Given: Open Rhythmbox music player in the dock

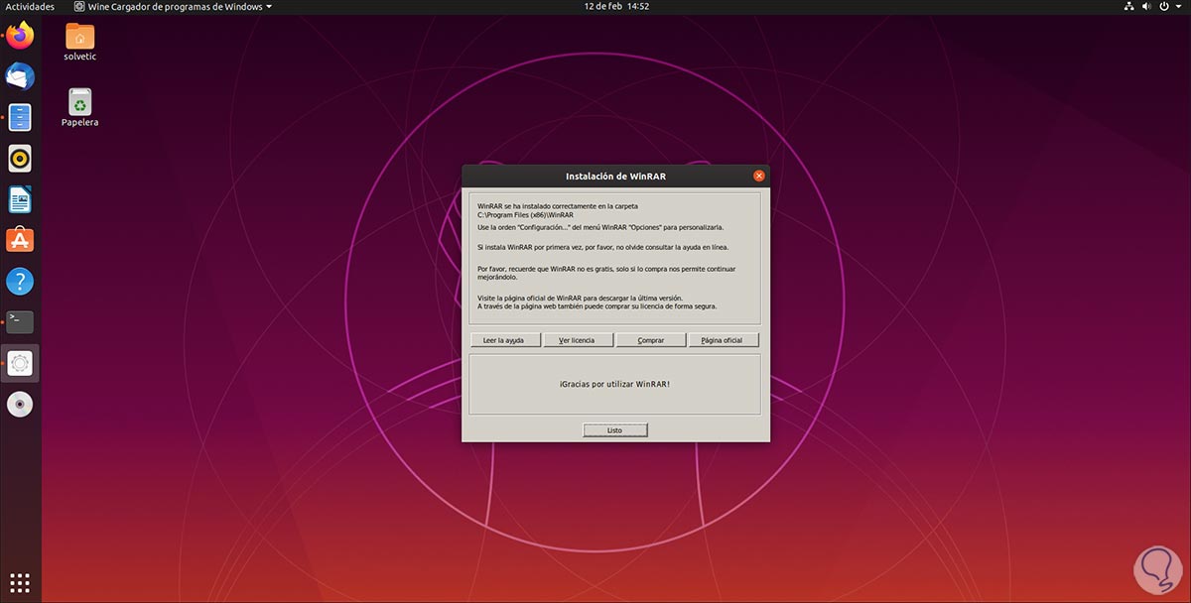Looking at the screenshot, I should click(x=20, y=158).
